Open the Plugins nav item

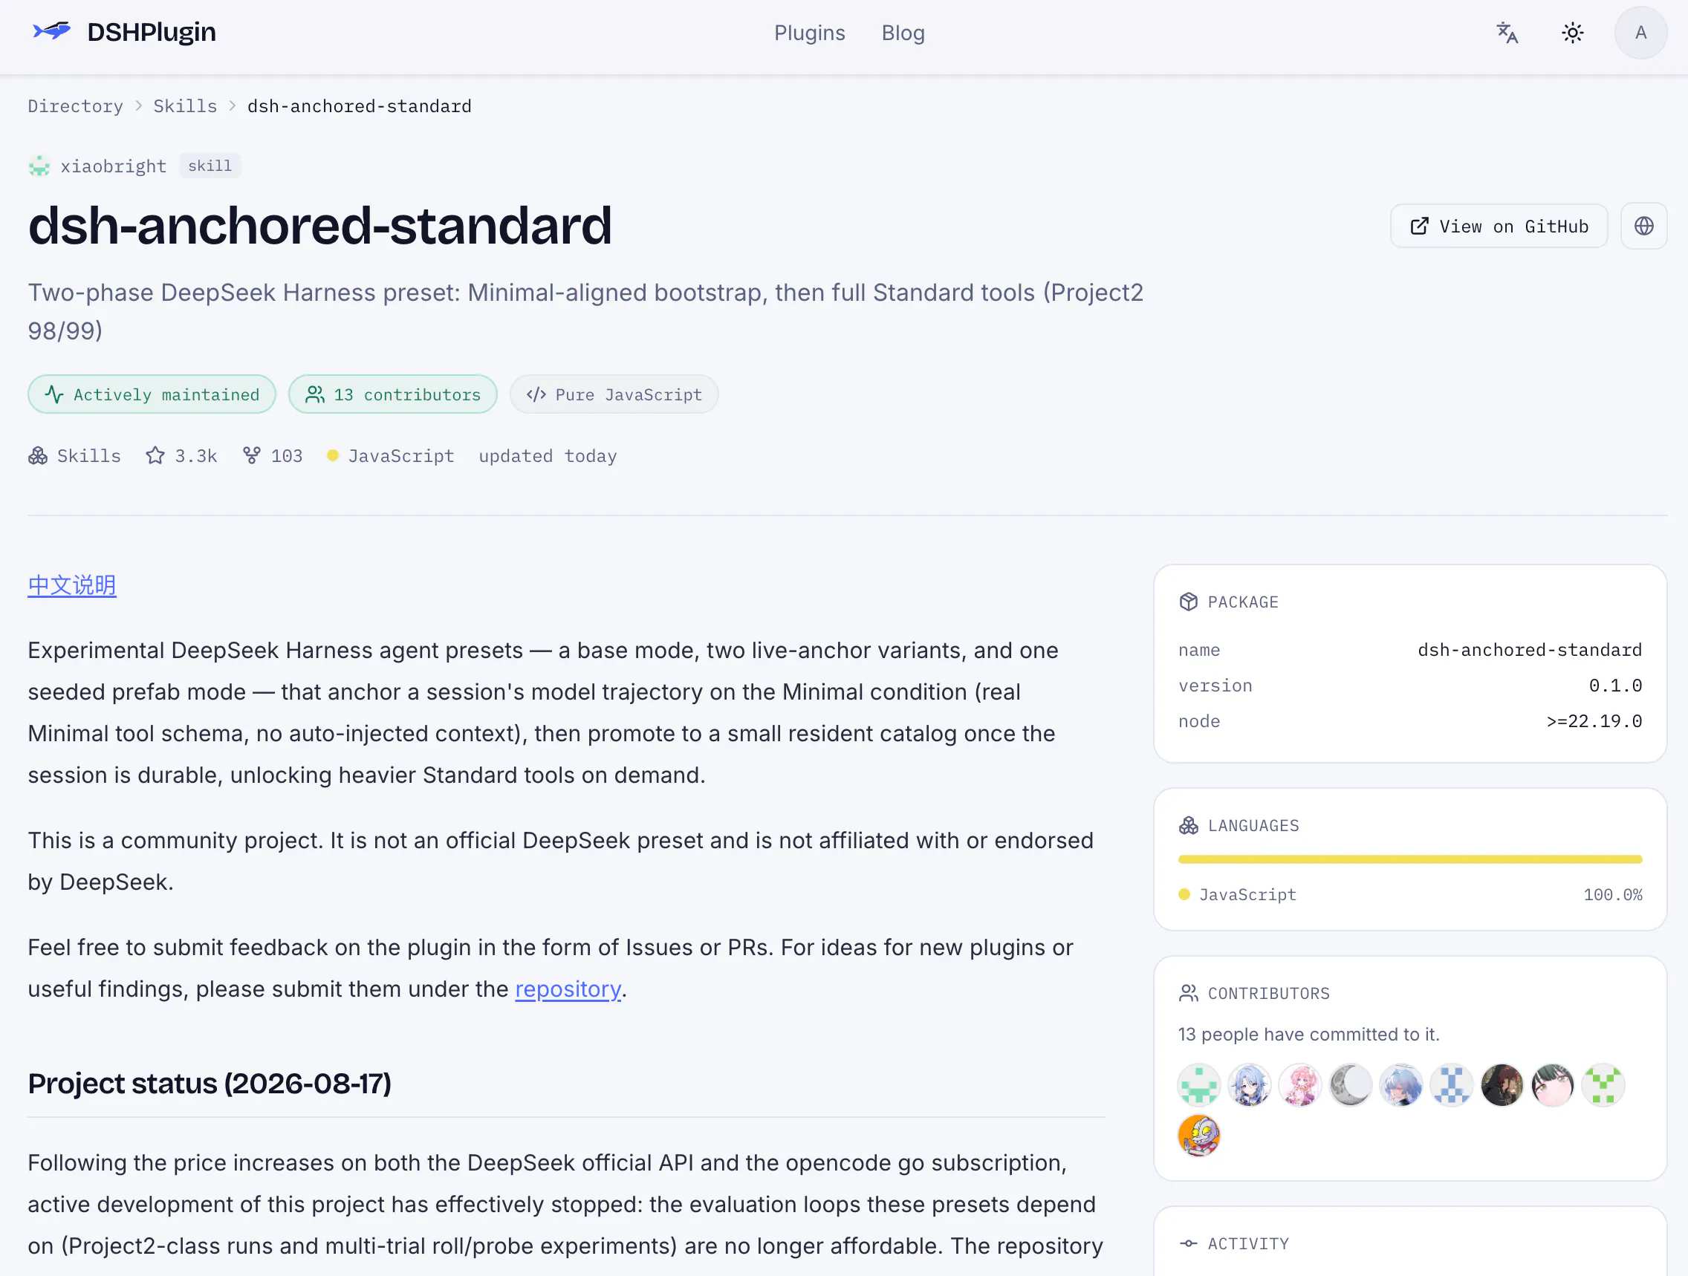point(810,33)
